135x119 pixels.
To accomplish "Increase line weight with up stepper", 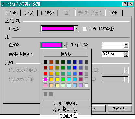I will pyautogui.click(x=126, y=53).
